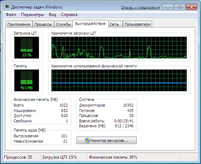
Task: Open the Отзывы и предложения link
Action: (141, 7)
